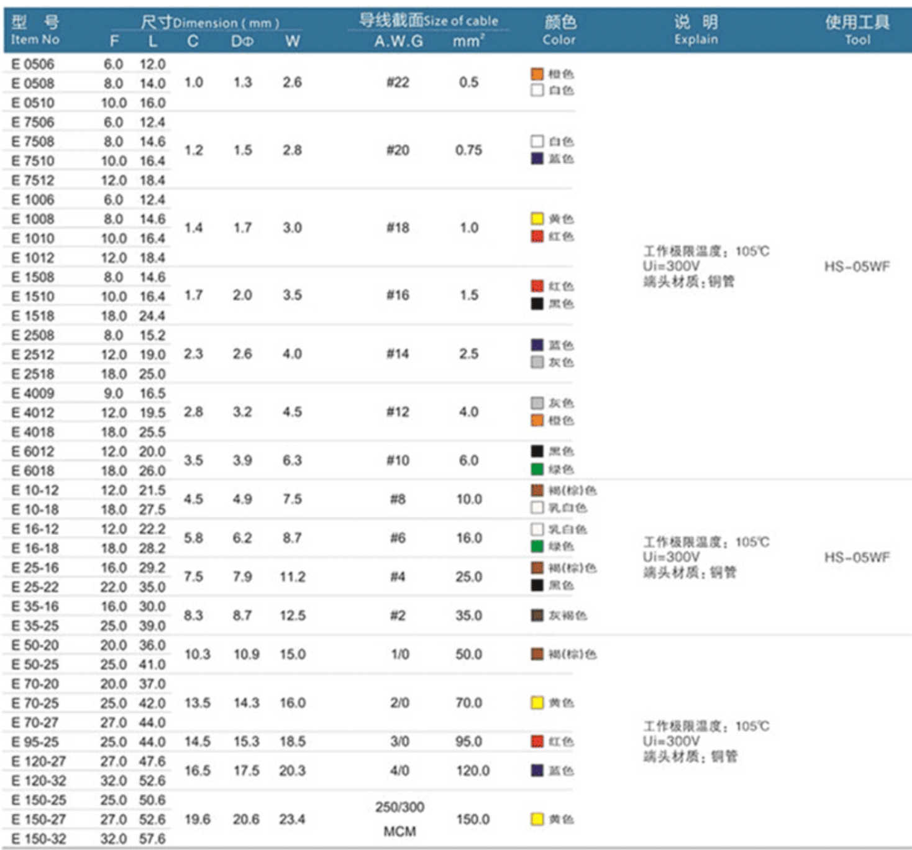Click the Item No column header

[35, 30]
